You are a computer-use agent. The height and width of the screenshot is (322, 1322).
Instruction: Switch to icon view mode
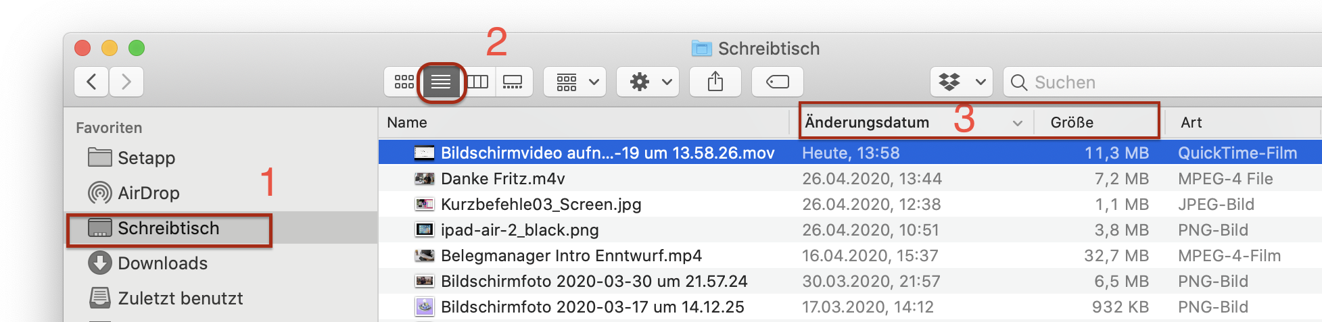(x=404, y=82)
